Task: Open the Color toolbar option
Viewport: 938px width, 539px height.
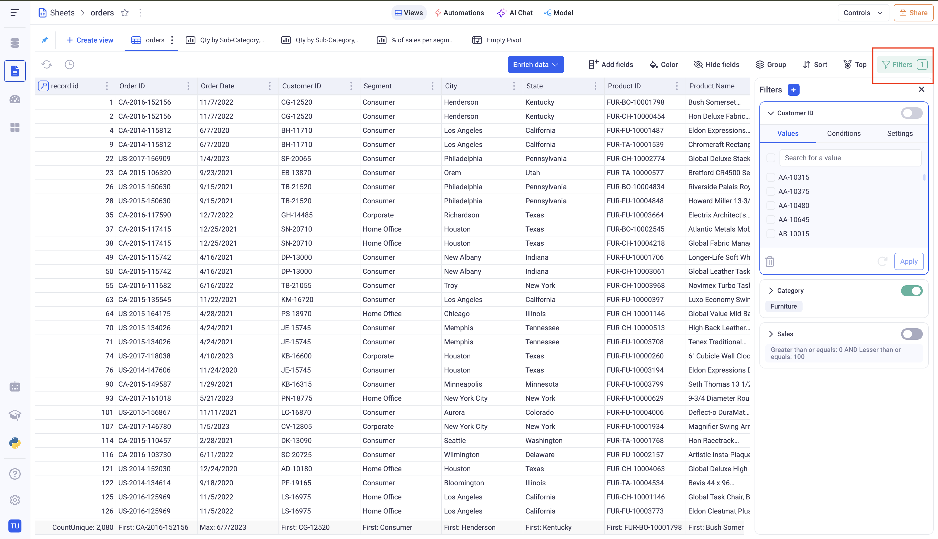Action: click(x=664, y=65)
